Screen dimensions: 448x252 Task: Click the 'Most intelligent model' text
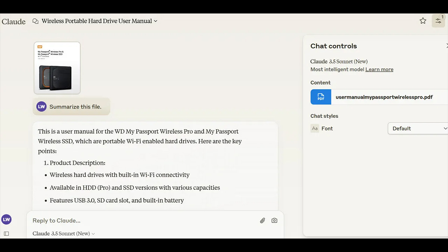(x=337, y=69)
